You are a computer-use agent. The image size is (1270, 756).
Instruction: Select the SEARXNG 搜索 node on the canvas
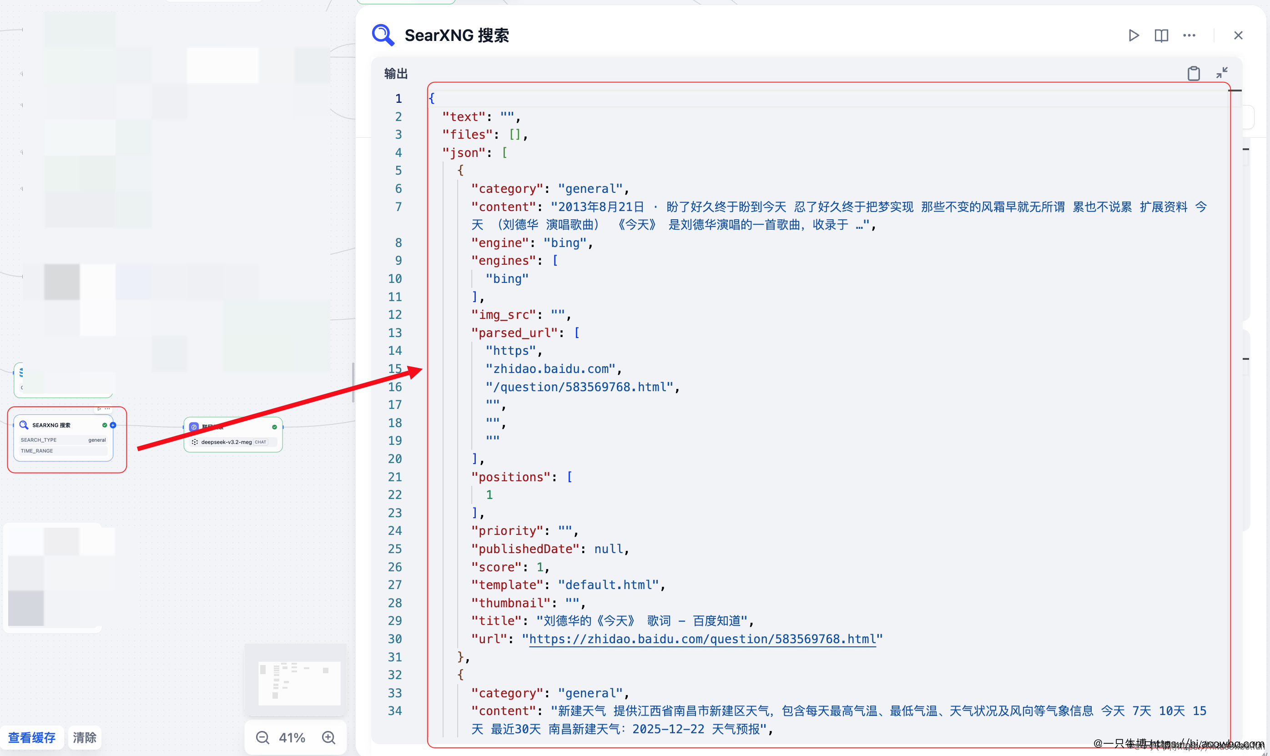[x=51, y=425]
